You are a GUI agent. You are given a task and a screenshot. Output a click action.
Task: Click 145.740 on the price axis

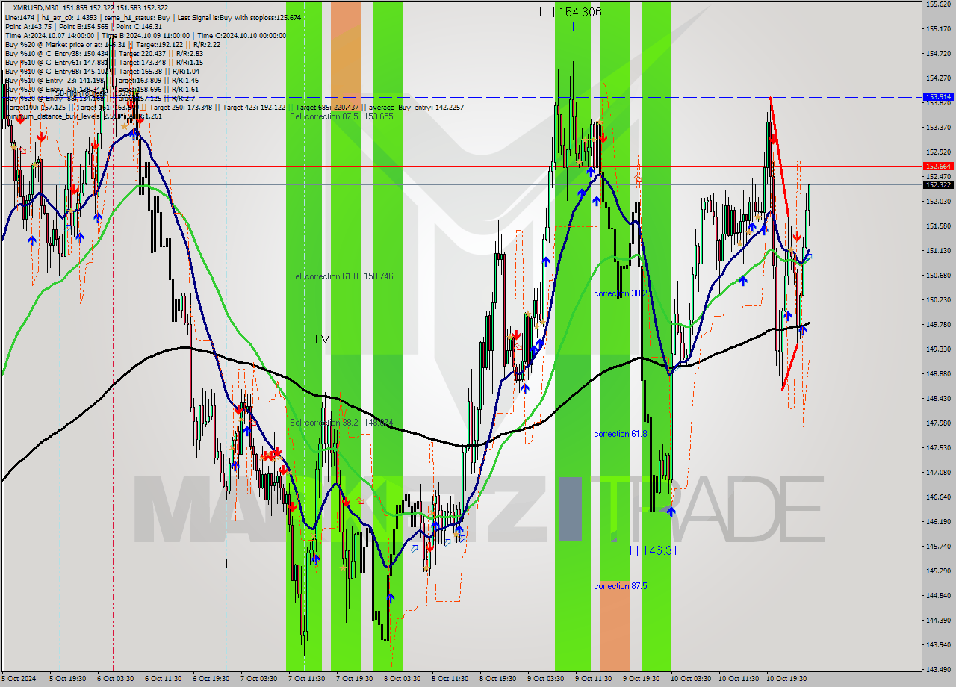[938, 547]
